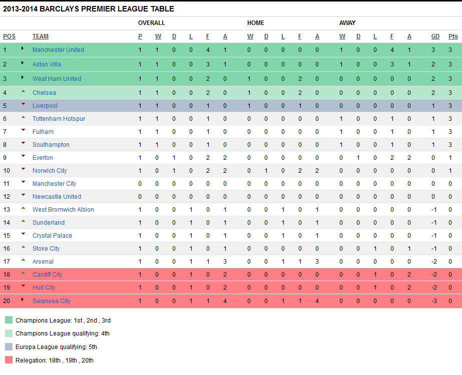This screenshot has width=462, height=375.
Task: Click the 2013-2014 Barclays Premier League Table heading
Action: pyautogui.click(x=89, y=9)
